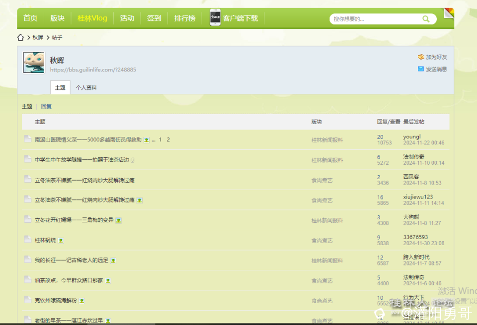477x325 pixels.
Task: Click the send message envelope icon
Action: coord(421,69)
